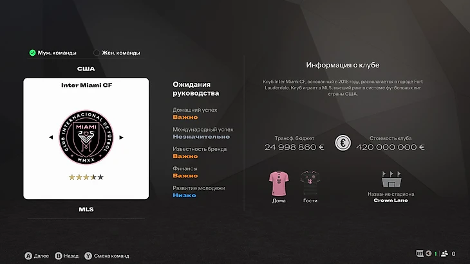Click the Смена команд label

(111, 256)
